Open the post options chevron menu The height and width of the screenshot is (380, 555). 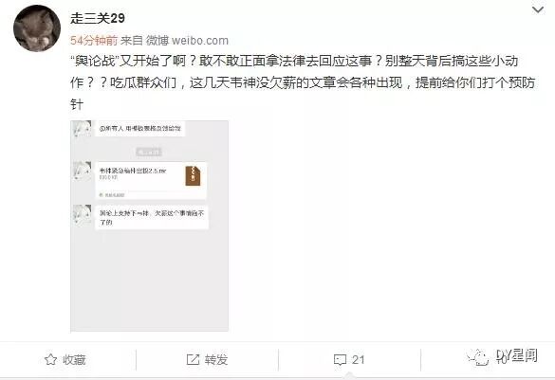(538, 9)
